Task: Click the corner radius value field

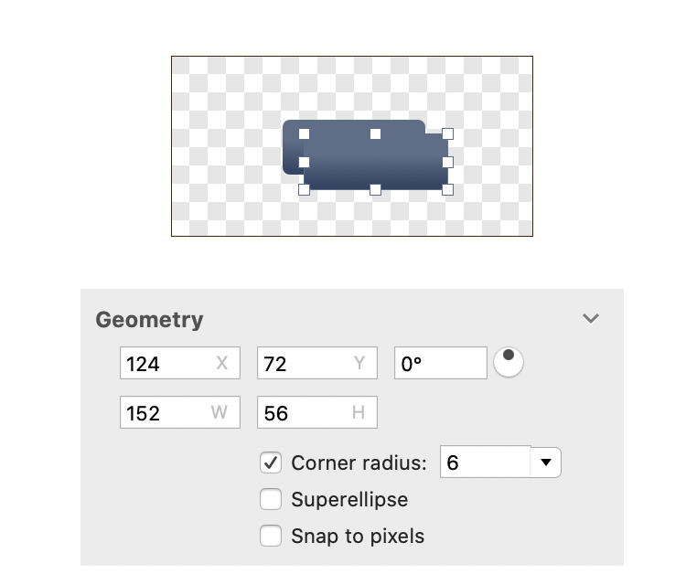Action: 485,463
